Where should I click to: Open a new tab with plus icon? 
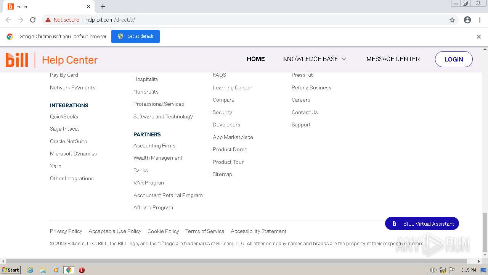tap(103, 6)
